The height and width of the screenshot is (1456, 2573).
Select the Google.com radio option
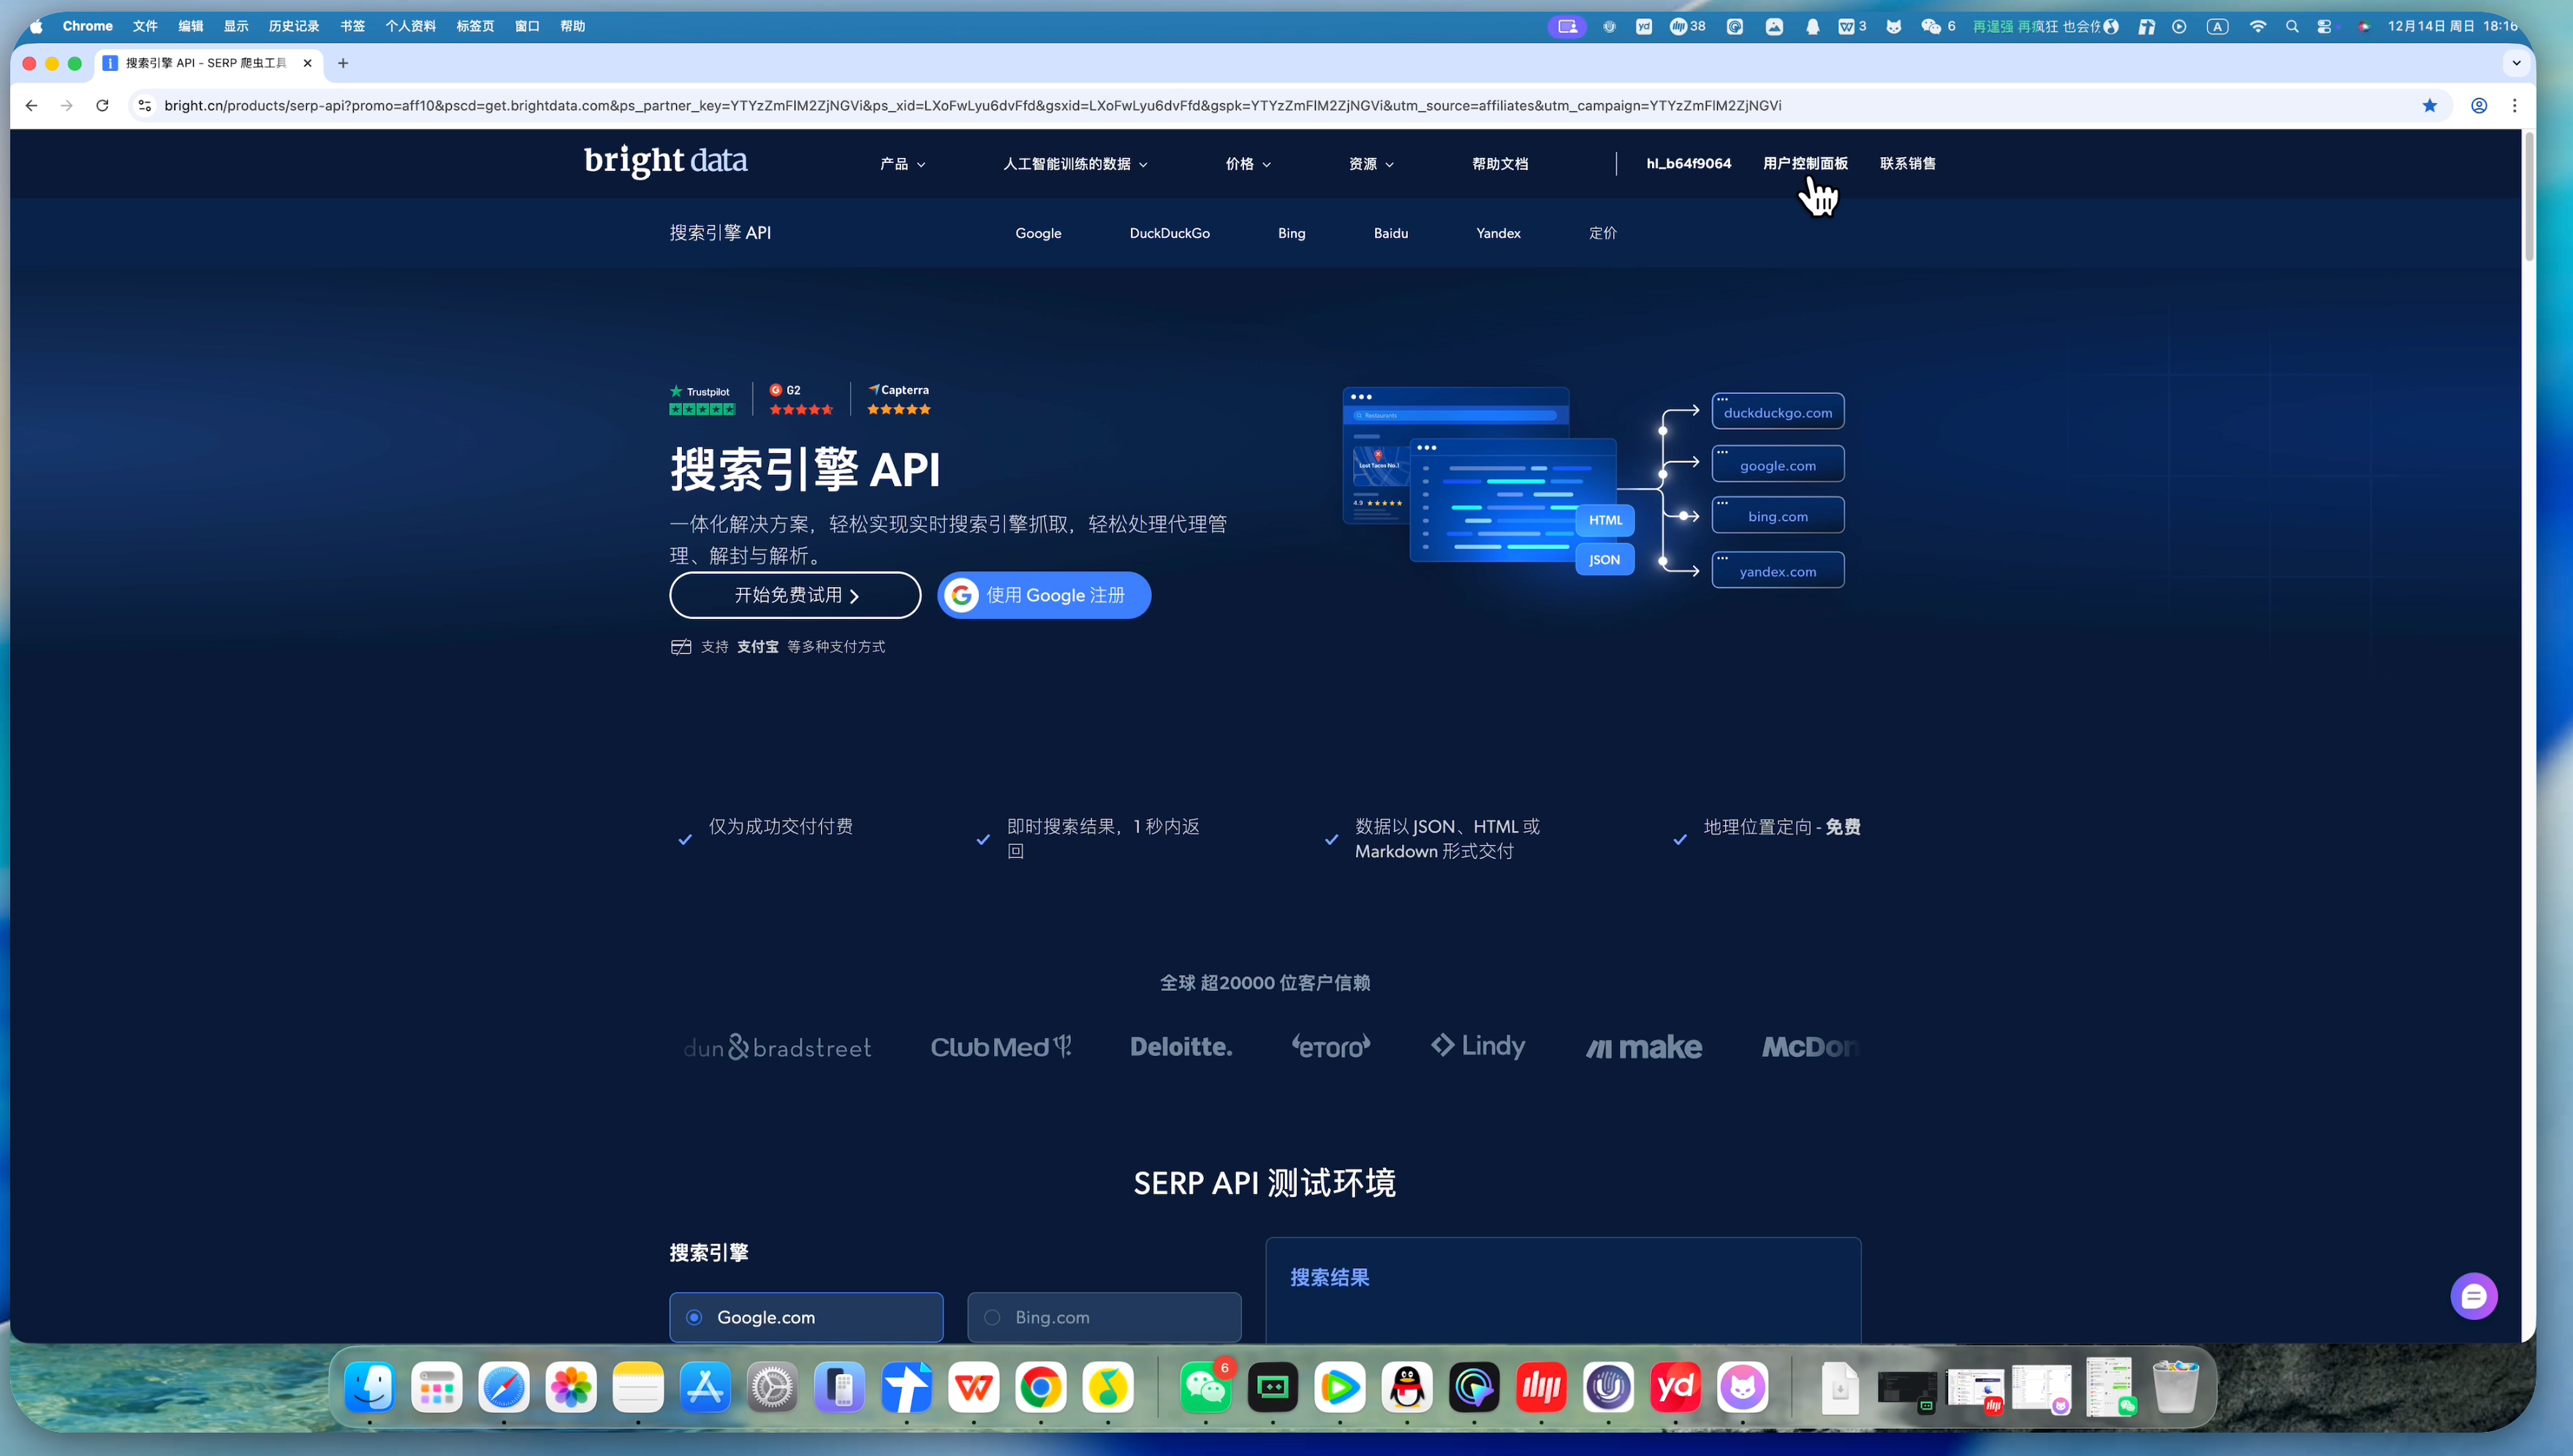(x=694, y=1317)
